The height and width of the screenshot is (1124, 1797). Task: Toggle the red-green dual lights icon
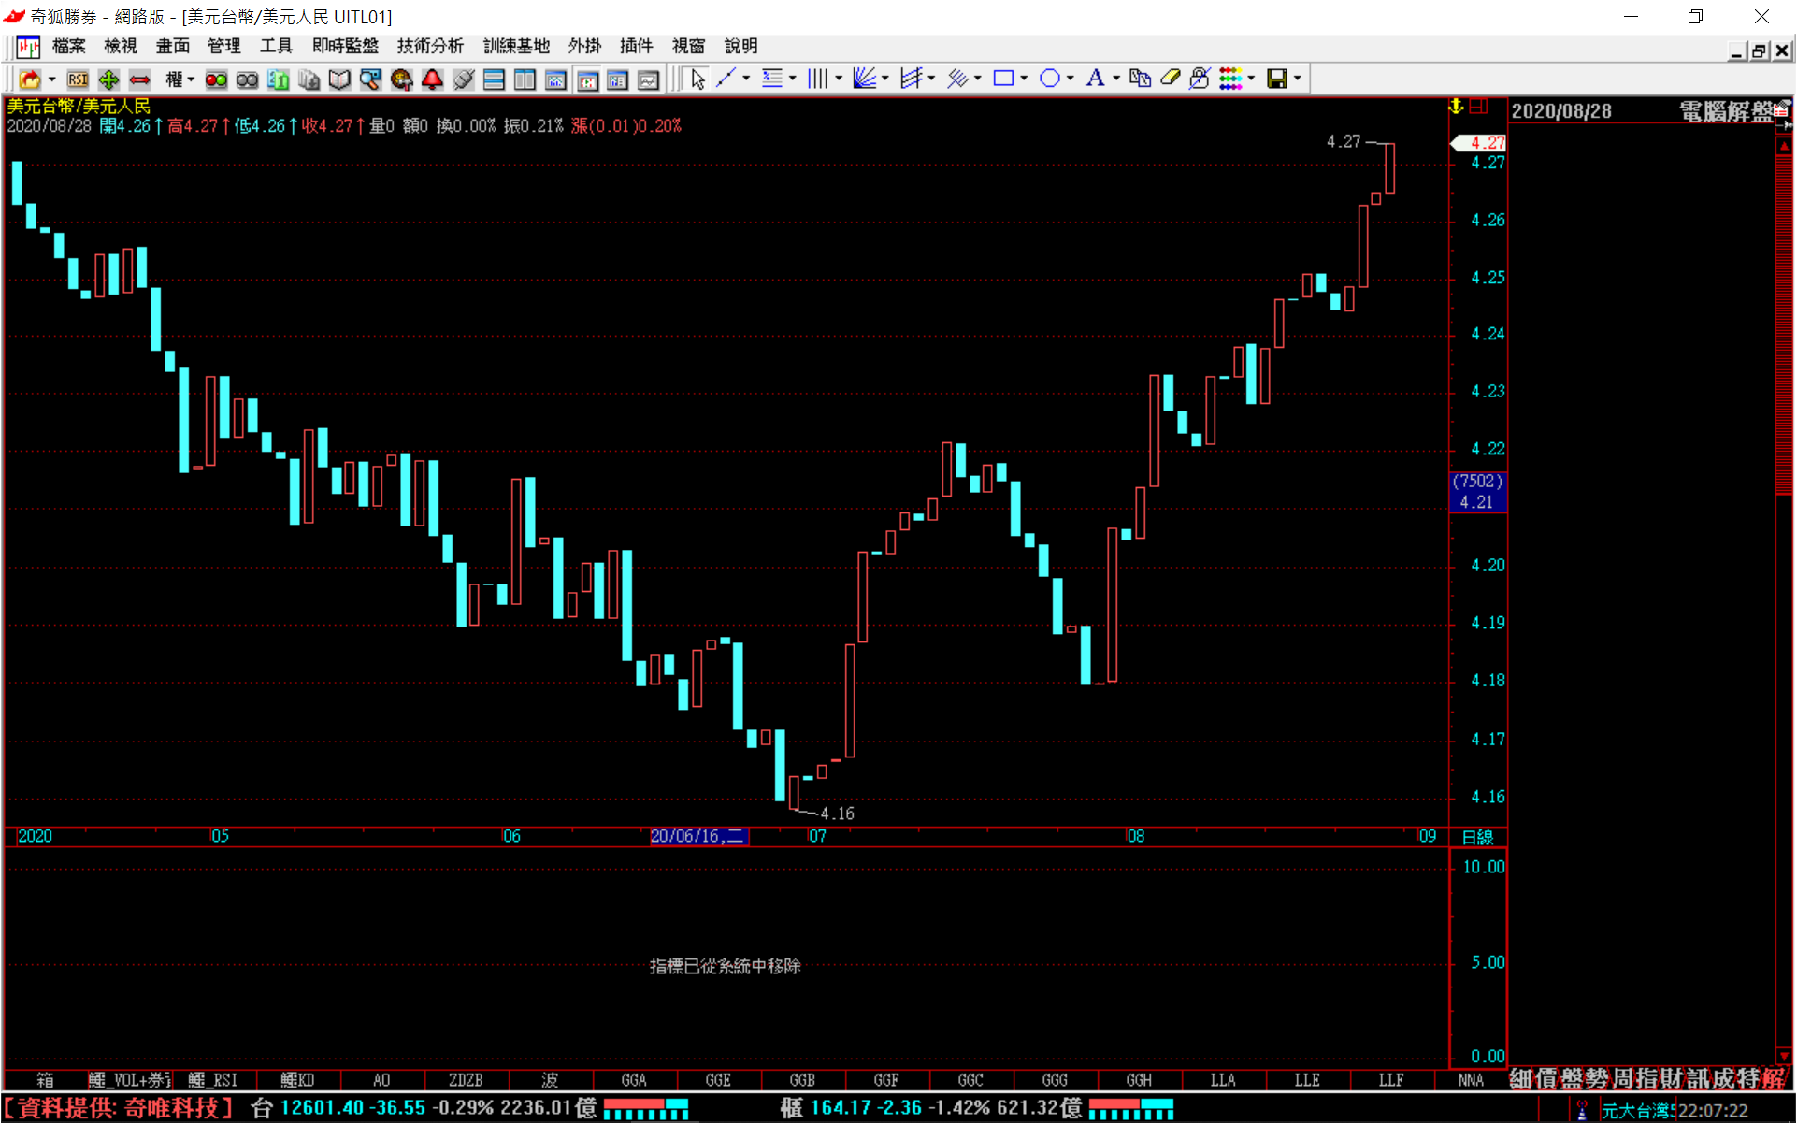tap(216, 79)
